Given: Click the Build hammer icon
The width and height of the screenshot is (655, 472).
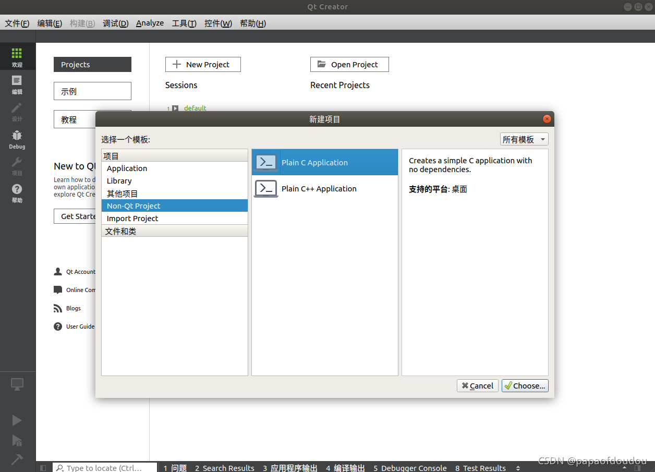Looking at the screenshot, I should point(17,459).
